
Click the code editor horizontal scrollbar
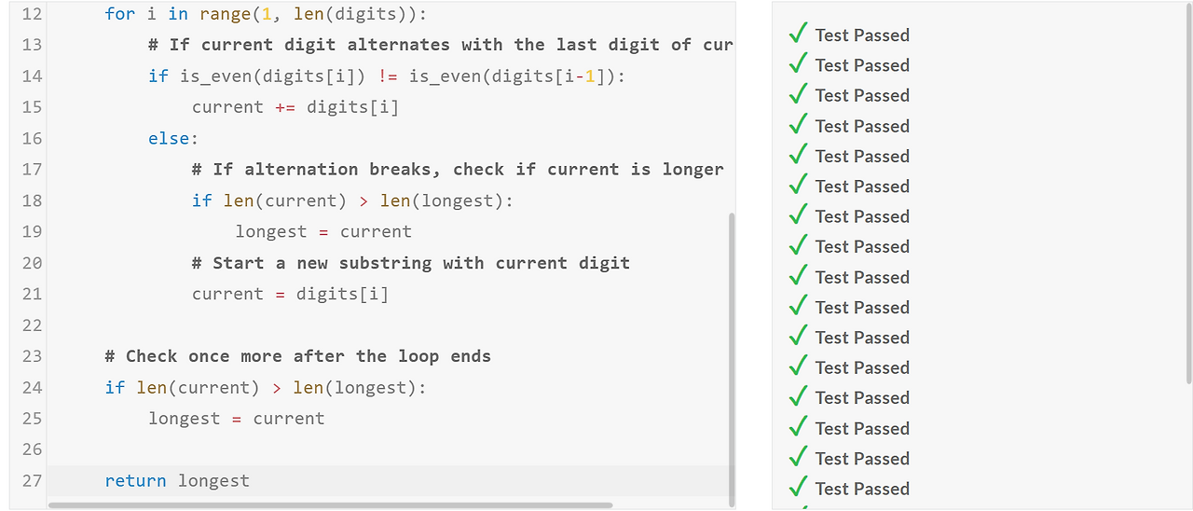(x=330, y=505)
